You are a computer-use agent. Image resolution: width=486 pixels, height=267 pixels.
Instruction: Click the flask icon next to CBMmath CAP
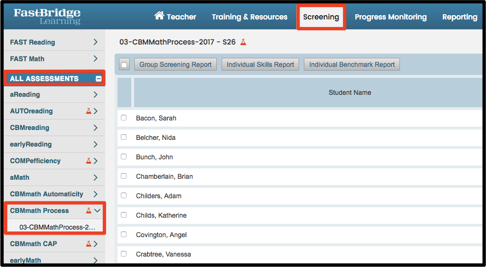coord(88,244)
